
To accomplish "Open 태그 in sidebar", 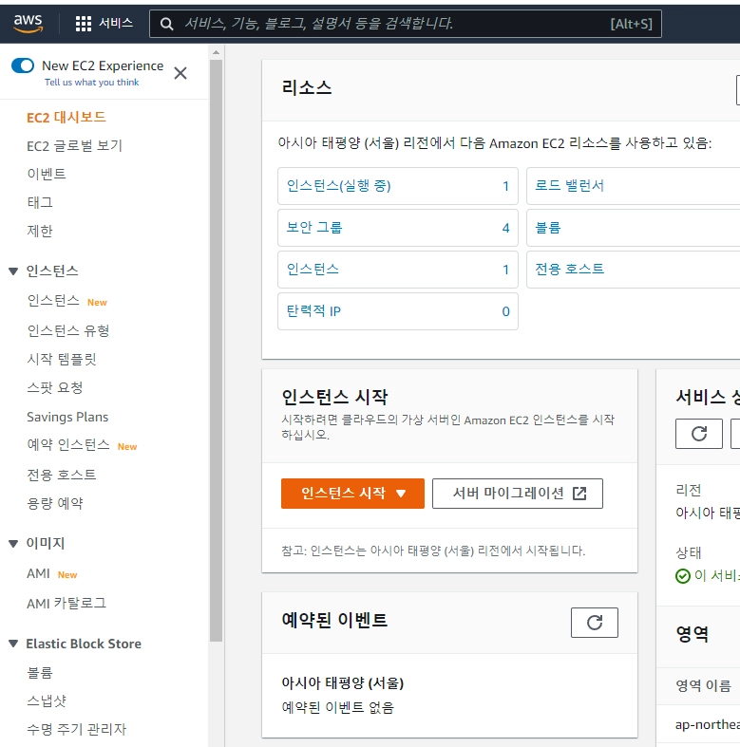I will 40,202.
